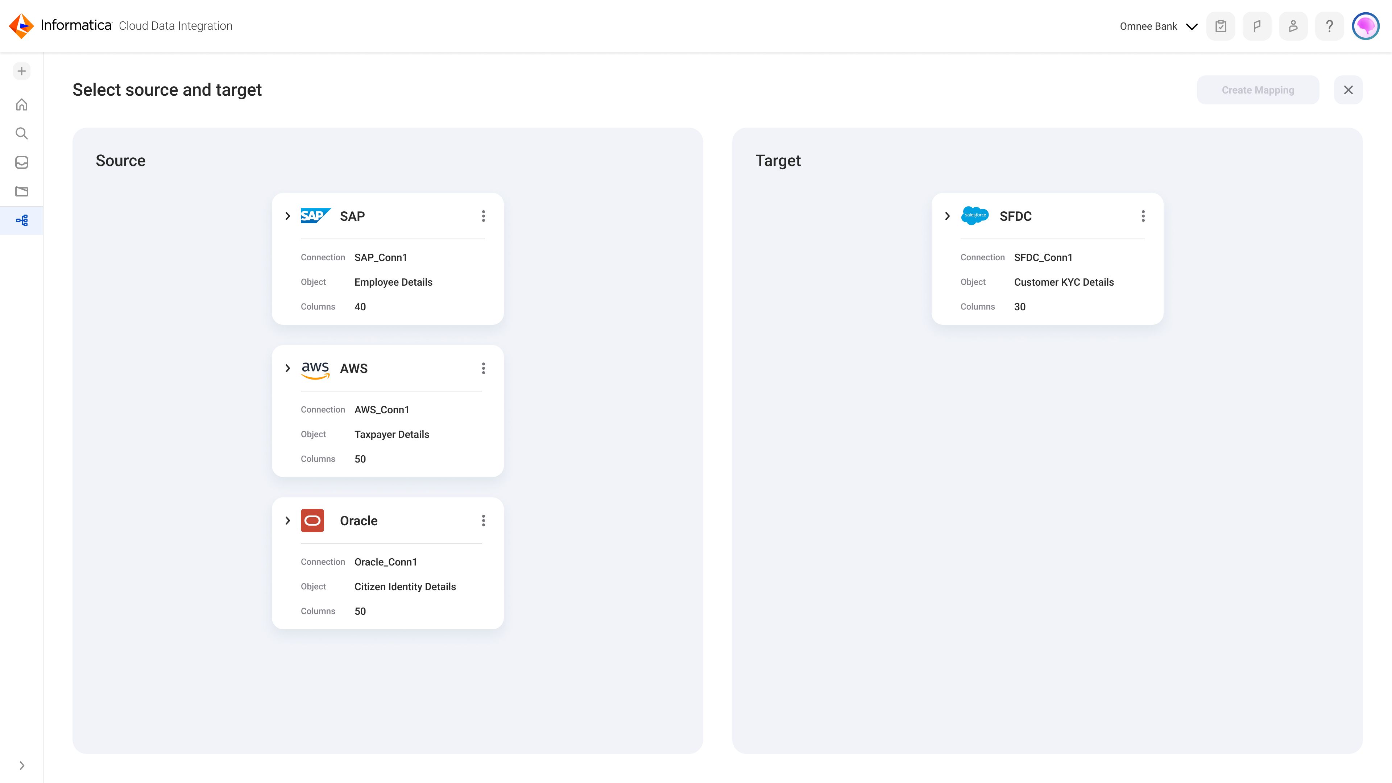Viewport: 1392px width, 783px height.
Task: Expand the AWS source card
Action: point(287,369)
